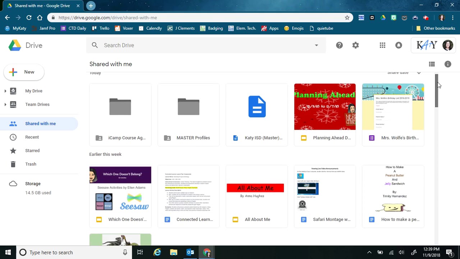
Task: Open Team Drives in the sidebar
Action: (x=37, y=105)
